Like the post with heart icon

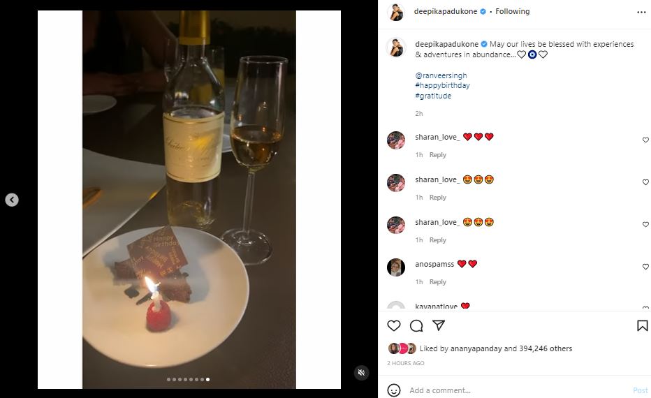[x=394, y=325]
